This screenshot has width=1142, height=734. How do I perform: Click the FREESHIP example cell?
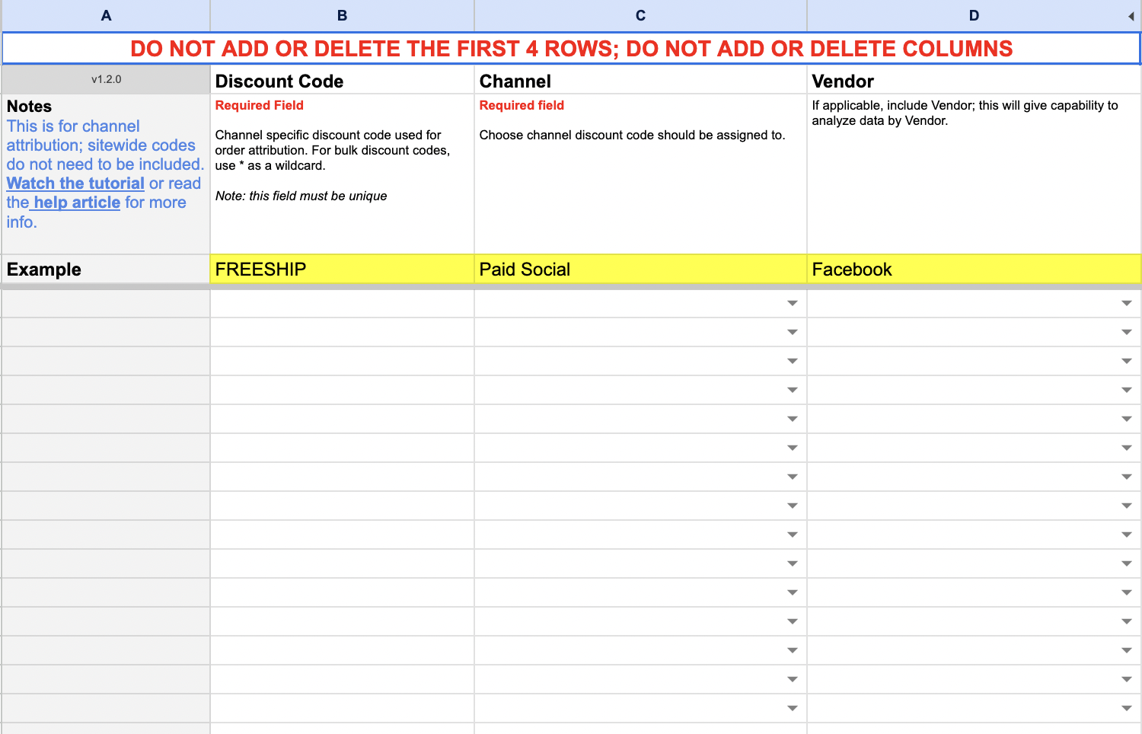[342, 270]
